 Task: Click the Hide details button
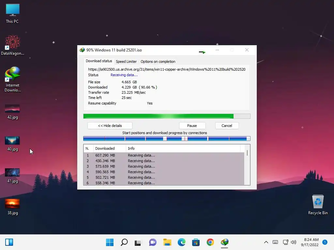(110, 126)
